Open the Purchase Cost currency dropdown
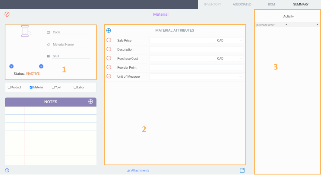This screenshot has width=322, height=176. [x=229, y=59]
